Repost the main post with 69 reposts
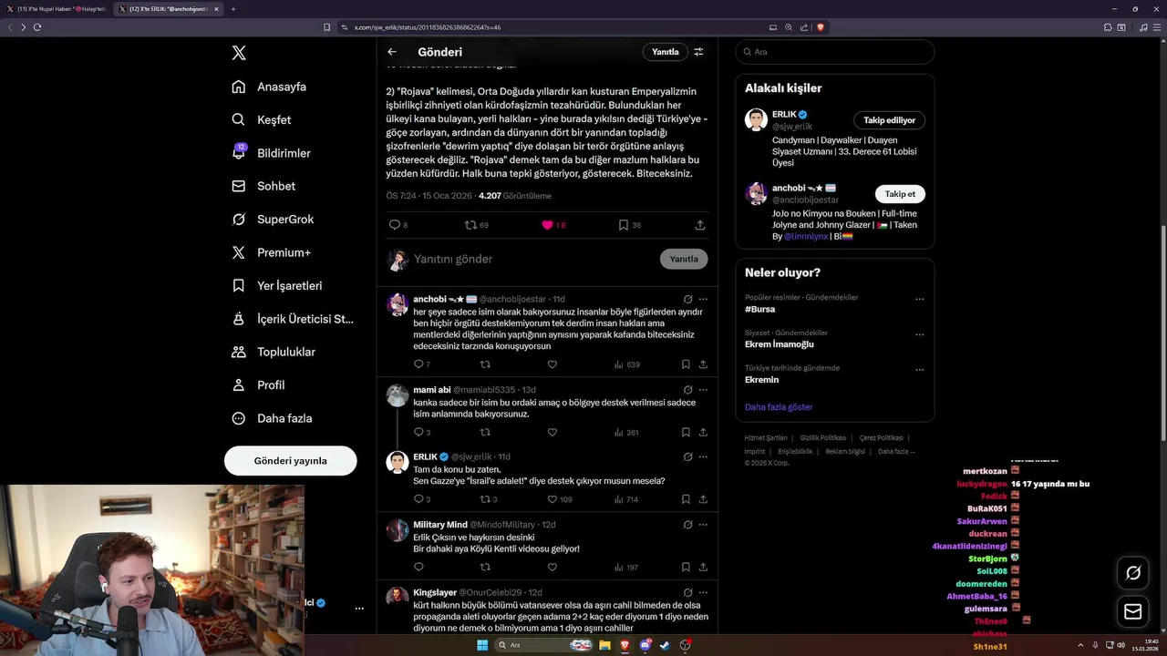The image size is (1167, 656). coord(470,225)
